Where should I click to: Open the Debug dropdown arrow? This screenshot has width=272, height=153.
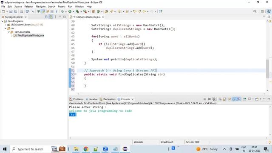66,11
